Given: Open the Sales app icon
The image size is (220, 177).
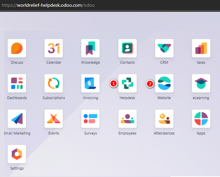Looking at the screenshot, I should click(x=201, y=48).
